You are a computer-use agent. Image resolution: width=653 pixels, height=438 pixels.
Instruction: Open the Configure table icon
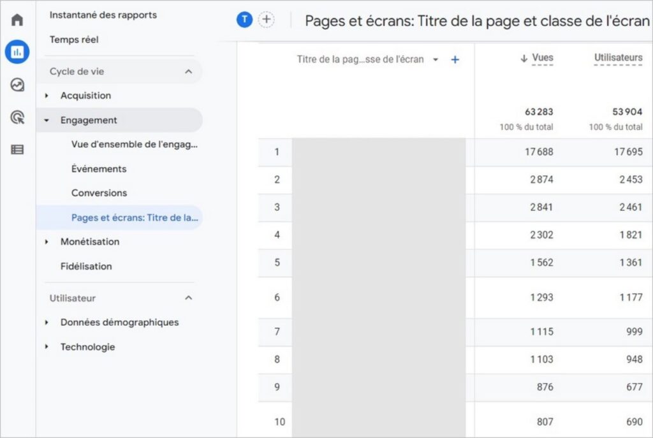tap(17, 150)
